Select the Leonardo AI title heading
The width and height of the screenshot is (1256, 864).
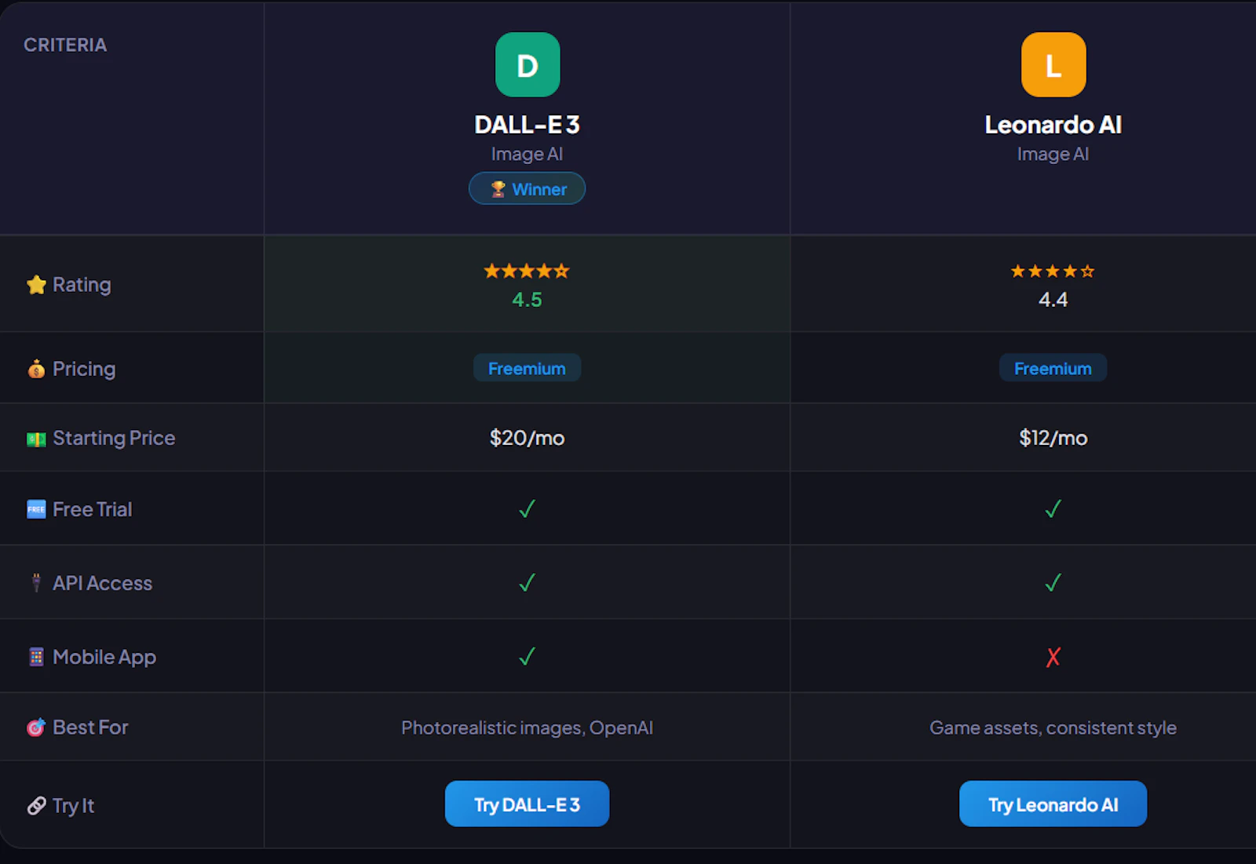(x=1053, y=125)
